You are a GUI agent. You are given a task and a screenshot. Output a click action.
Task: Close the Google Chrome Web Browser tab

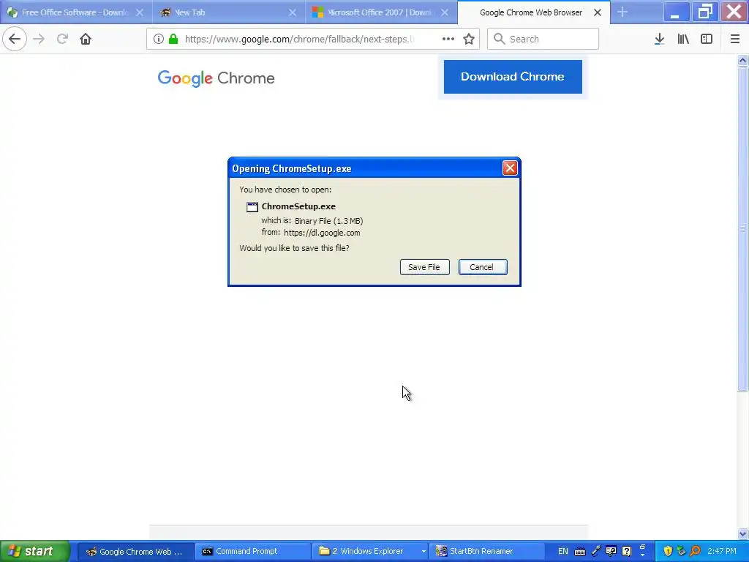598,12
